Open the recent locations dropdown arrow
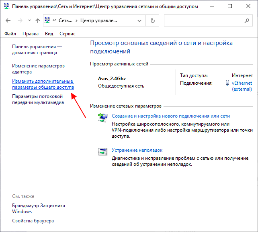258x232 pixels. coord(29,20)
